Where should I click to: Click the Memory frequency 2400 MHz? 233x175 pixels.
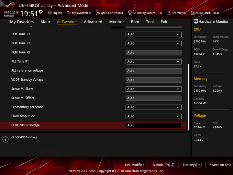(x=200, y=91)
